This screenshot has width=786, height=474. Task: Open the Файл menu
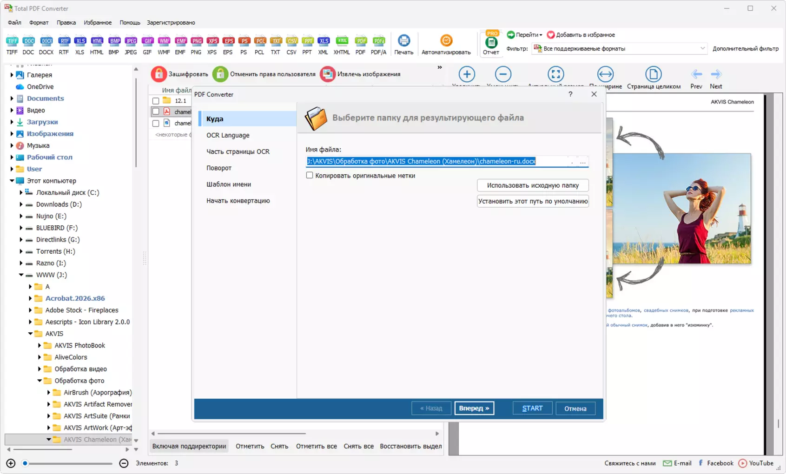pyautogui.click(x=14, y=22)
